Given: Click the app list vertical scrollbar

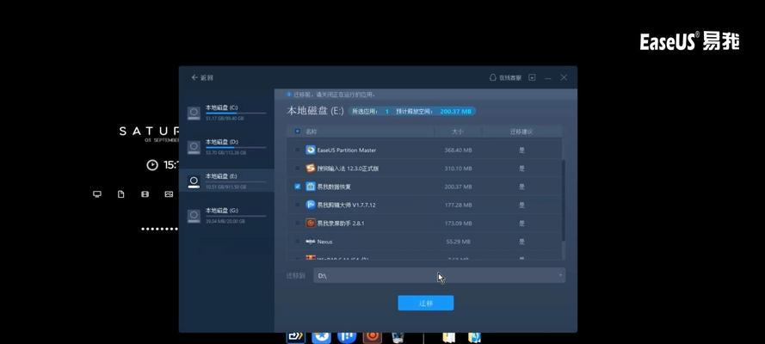Looking at the screenshot, I should click(564, 200).
